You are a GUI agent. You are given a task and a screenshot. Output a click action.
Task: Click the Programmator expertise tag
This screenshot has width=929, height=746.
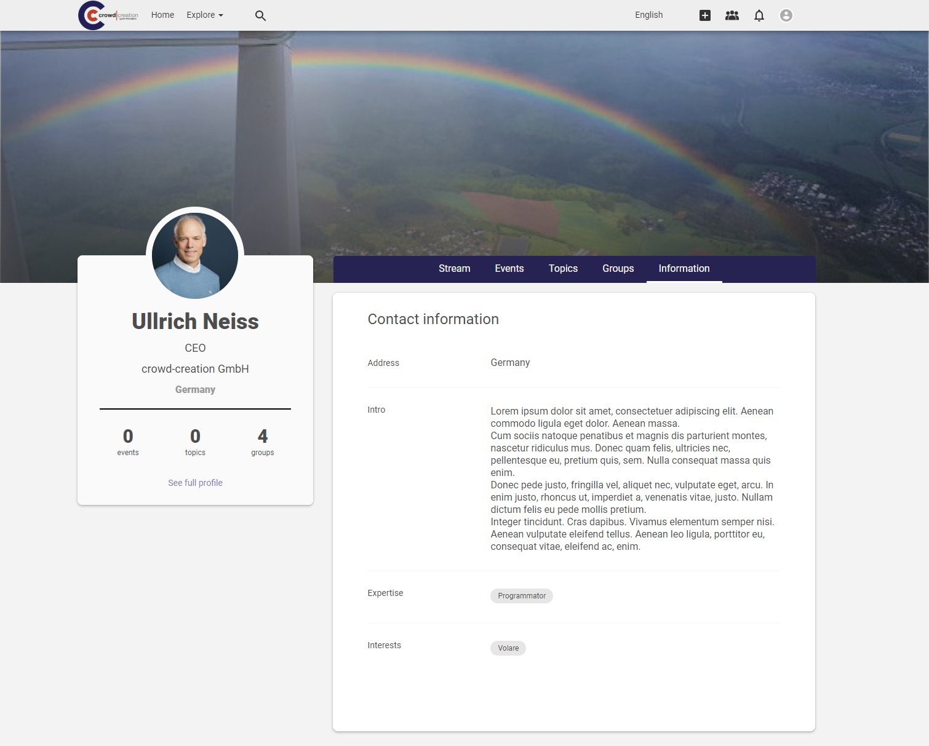(x=521, y=596)
